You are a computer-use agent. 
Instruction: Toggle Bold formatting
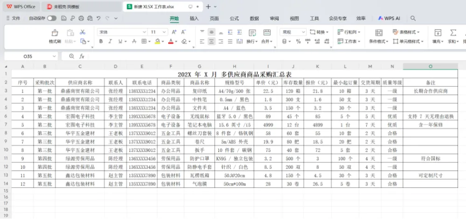pyautogui.click(x=101, y=42)
